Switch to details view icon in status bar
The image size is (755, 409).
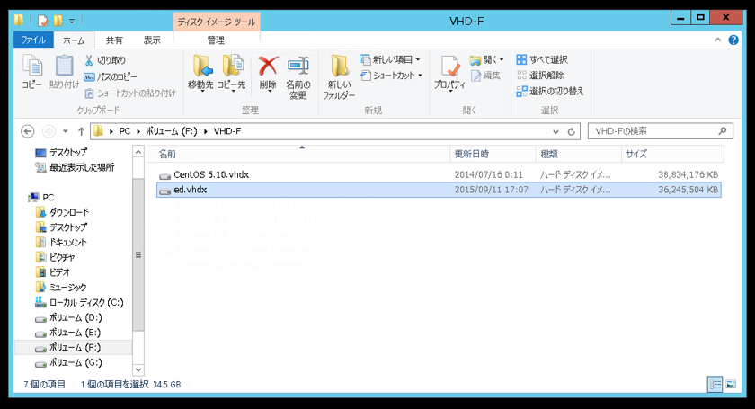pyautogui.click(x=715, y=384)
